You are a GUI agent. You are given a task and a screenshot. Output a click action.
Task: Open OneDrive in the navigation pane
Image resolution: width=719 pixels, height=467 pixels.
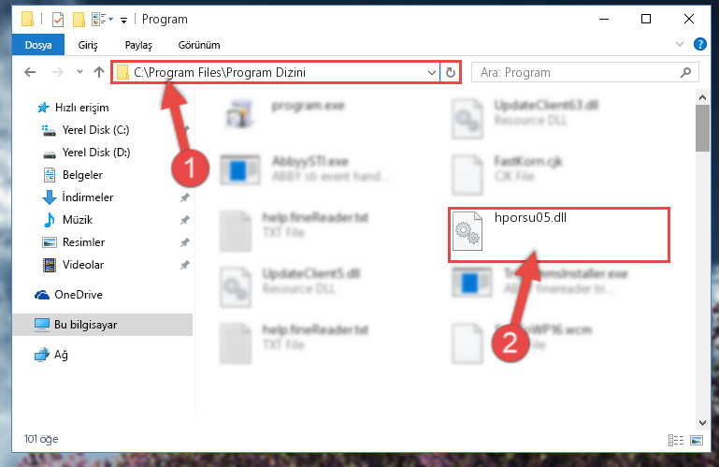(79, 295)
